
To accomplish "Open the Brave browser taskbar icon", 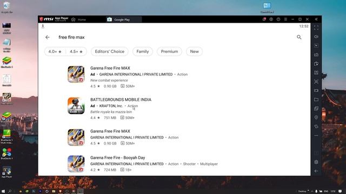I will point(60,191).
